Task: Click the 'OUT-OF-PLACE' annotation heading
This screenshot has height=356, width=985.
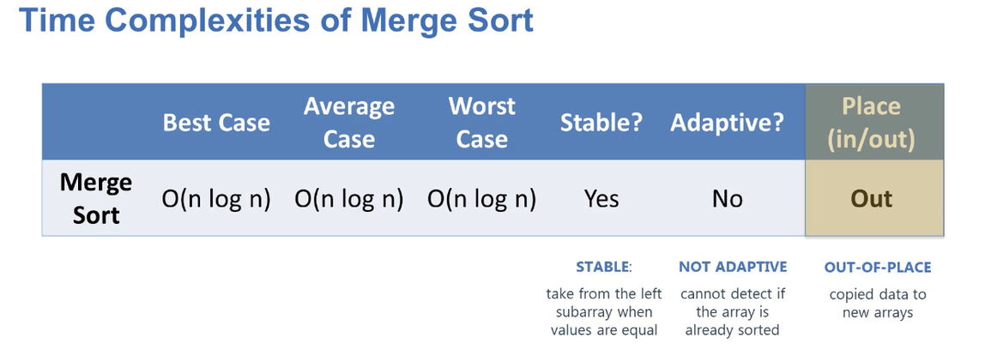Action: tap(878, 268)
